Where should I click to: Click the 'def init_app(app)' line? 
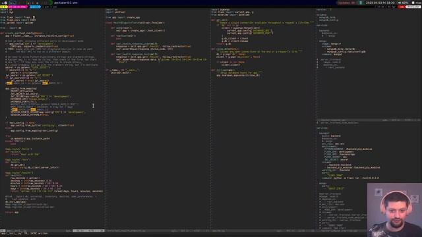223,70
